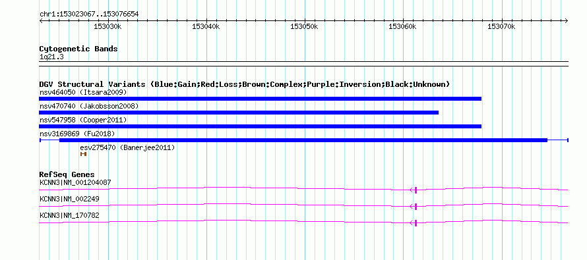Click the 153040k ruler tick label
The height and width of the screenshot is (260, 587).
pyautogui.click(x=206, y=27)
